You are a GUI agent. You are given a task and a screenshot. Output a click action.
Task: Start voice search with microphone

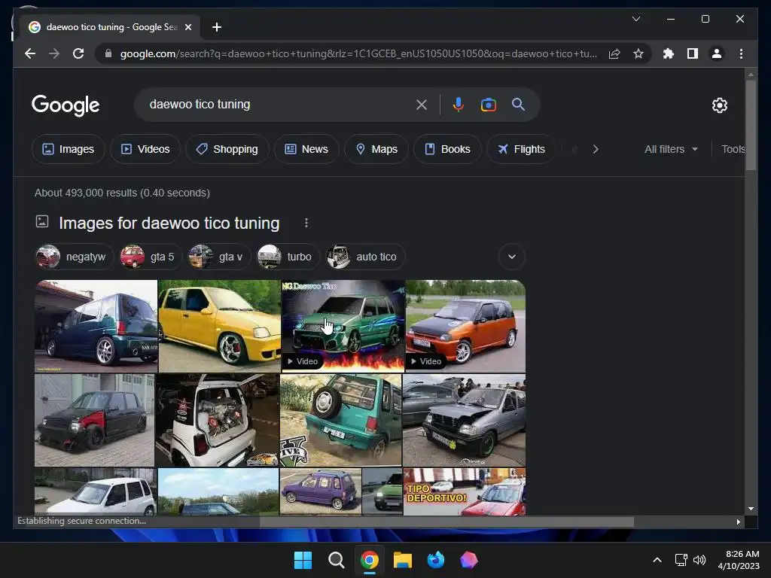459,105
